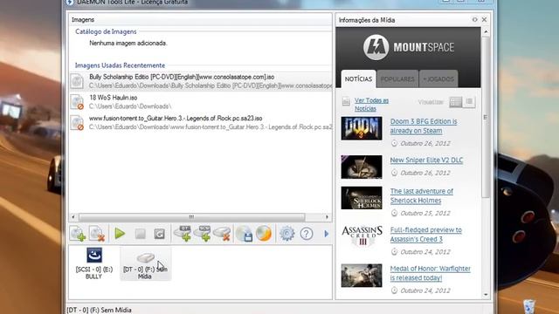The height and width of the screenshot is (314, 559).
Task: Open Ver Todas as Notícias link
Action: 371,105
